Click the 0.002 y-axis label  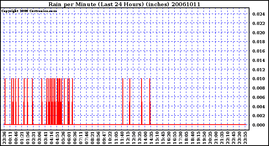(258, 116)
